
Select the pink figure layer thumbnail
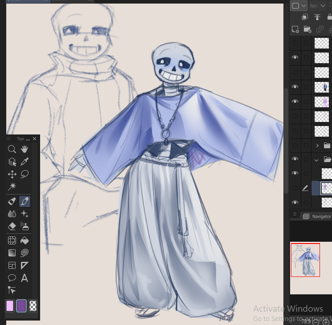coord(322,102)
